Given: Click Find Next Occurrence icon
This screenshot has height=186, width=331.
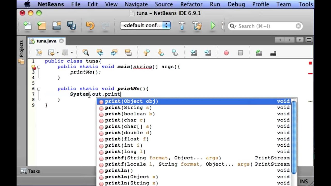Looking at the screenshot, I should [114, 53].
